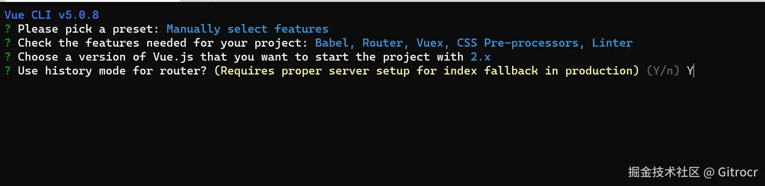Click the green question mark before 'Use history mode'

[7, 71]
